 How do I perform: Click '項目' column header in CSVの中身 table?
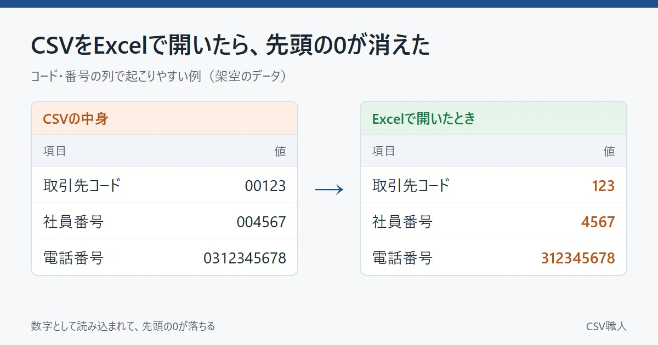(x=55, y=151)
